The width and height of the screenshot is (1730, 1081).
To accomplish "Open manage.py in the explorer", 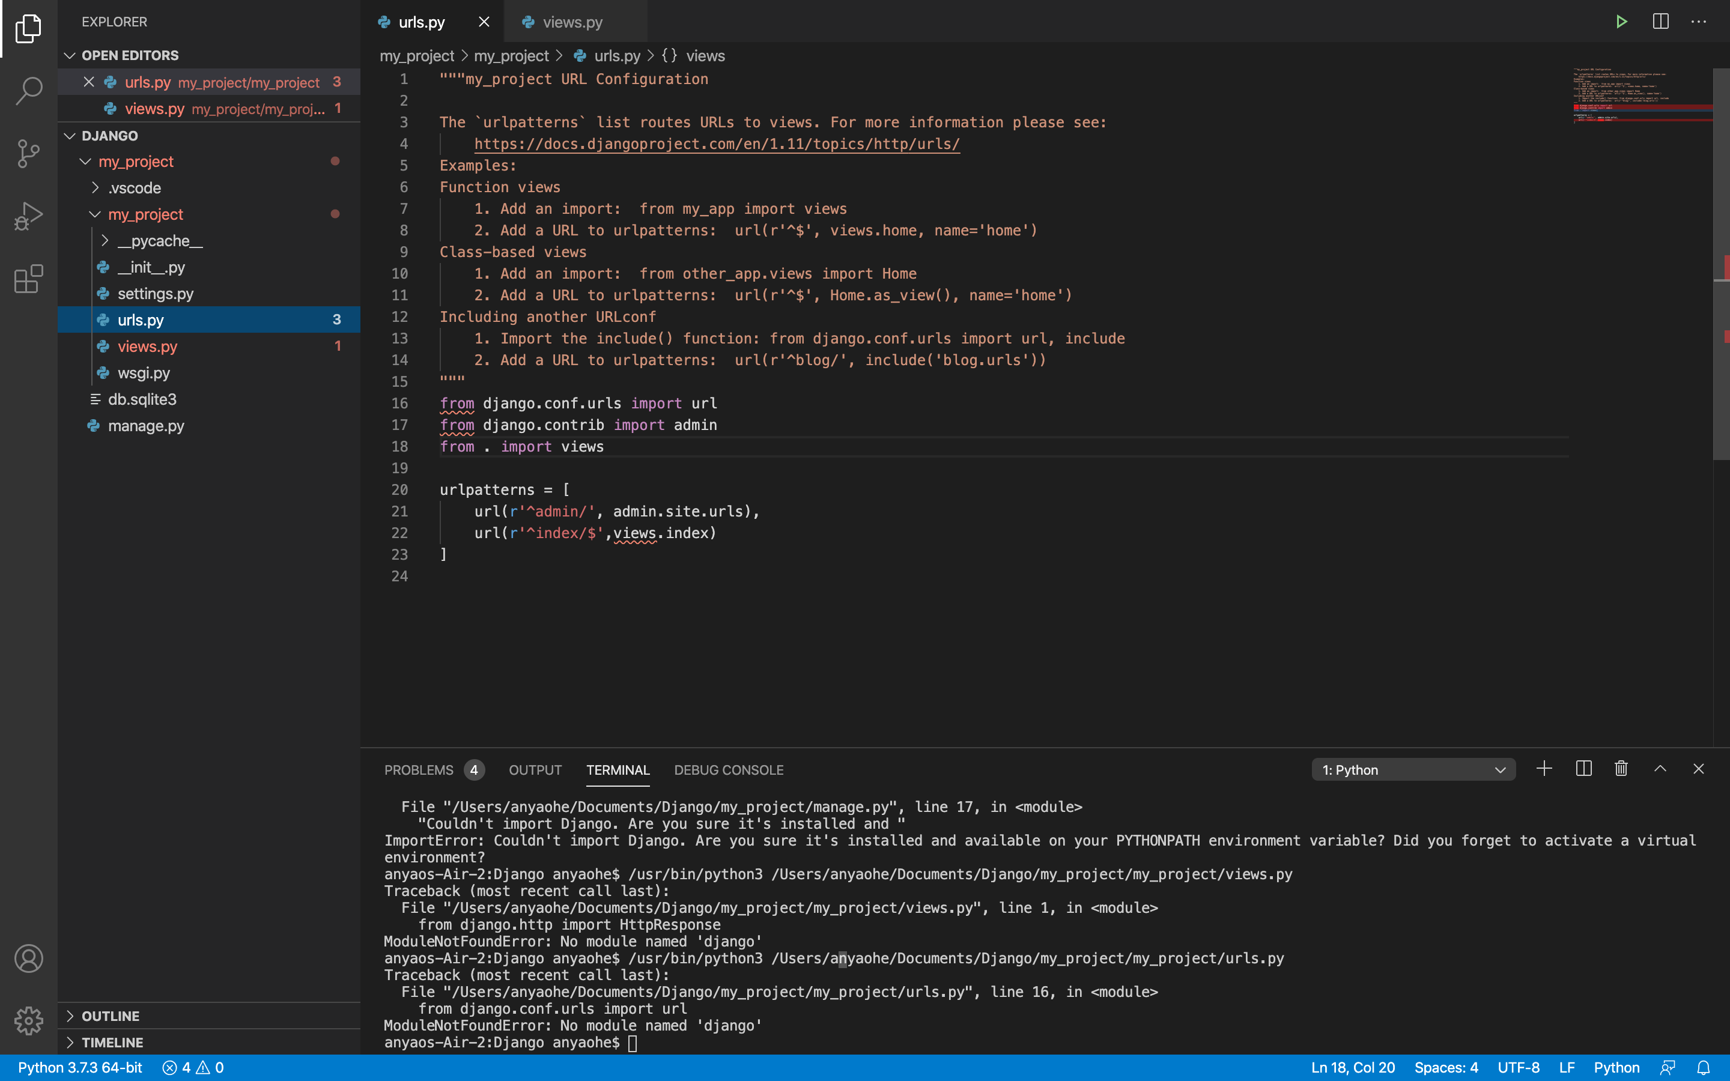I will click(209, 425).
